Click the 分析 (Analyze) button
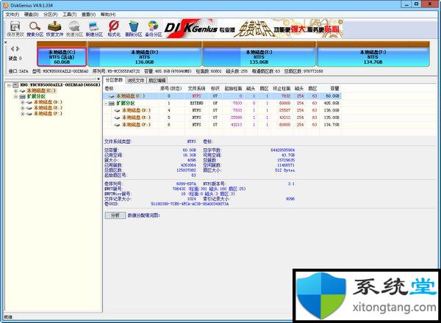This screenshot has width=441, height=323. pyautogui.click(x=115, y=215)
